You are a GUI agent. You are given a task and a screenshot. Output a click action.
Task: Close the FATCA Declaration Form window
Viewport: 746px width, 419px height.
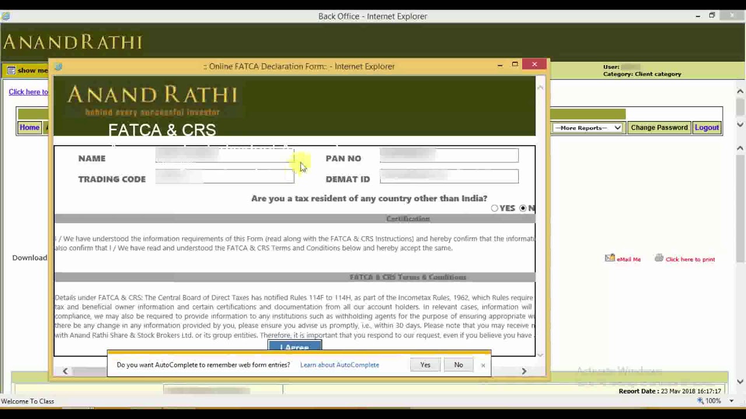(x=534, y=64)
